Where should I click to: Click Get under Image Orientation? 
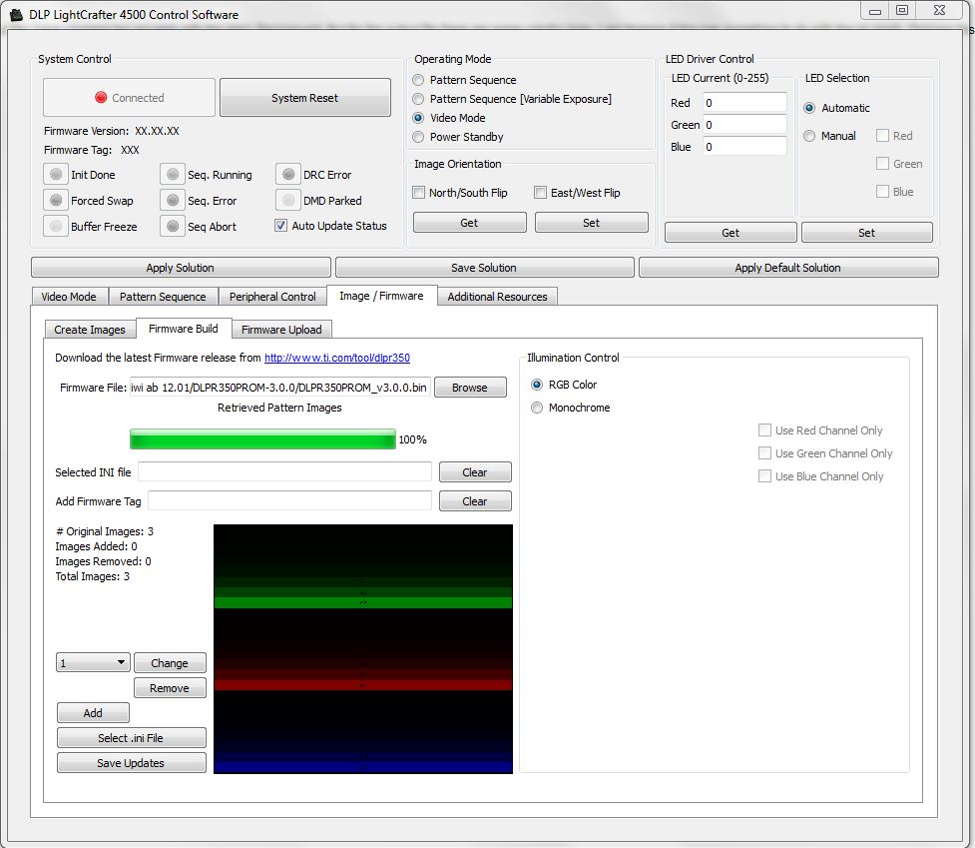(x=469, y=223)
